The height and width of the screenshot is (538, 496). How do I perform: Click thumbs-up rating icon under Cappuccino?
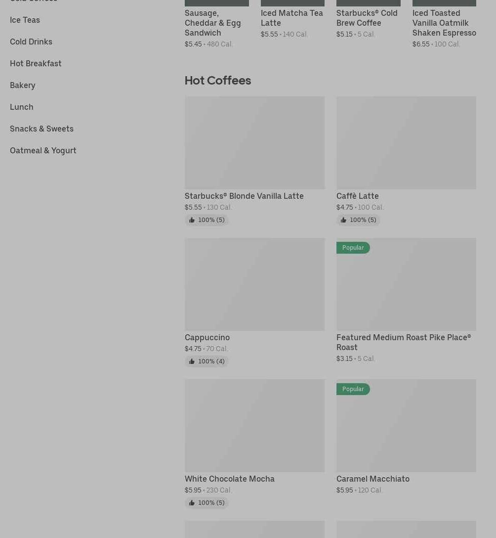192,361
